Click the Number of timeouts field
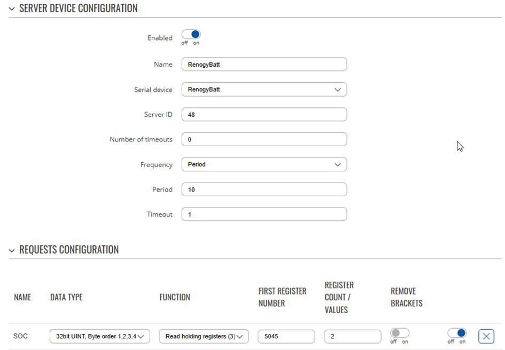 tap(264, 139)
